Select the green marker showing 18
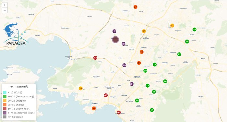This screenshot has height=122, width=227. pos(145,71)
